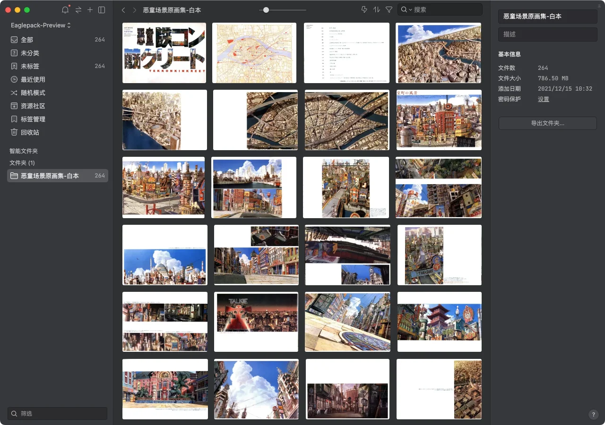The image size is (605, 425).
Task: Adjust the thumbnail size slider handle
Action: tap(266, 10)
